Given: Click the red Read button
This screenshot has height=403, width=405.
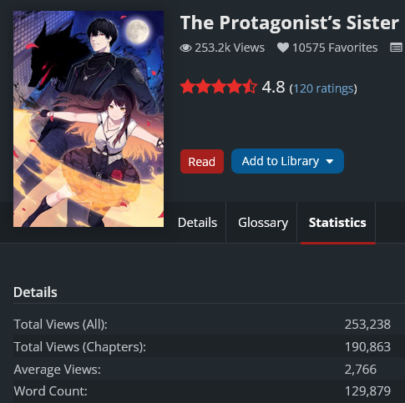Looking at the screenshot, I should coord(202,162).
